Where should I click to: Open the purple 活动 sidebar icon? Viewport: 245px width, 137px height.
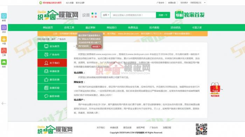click(4, 28)
